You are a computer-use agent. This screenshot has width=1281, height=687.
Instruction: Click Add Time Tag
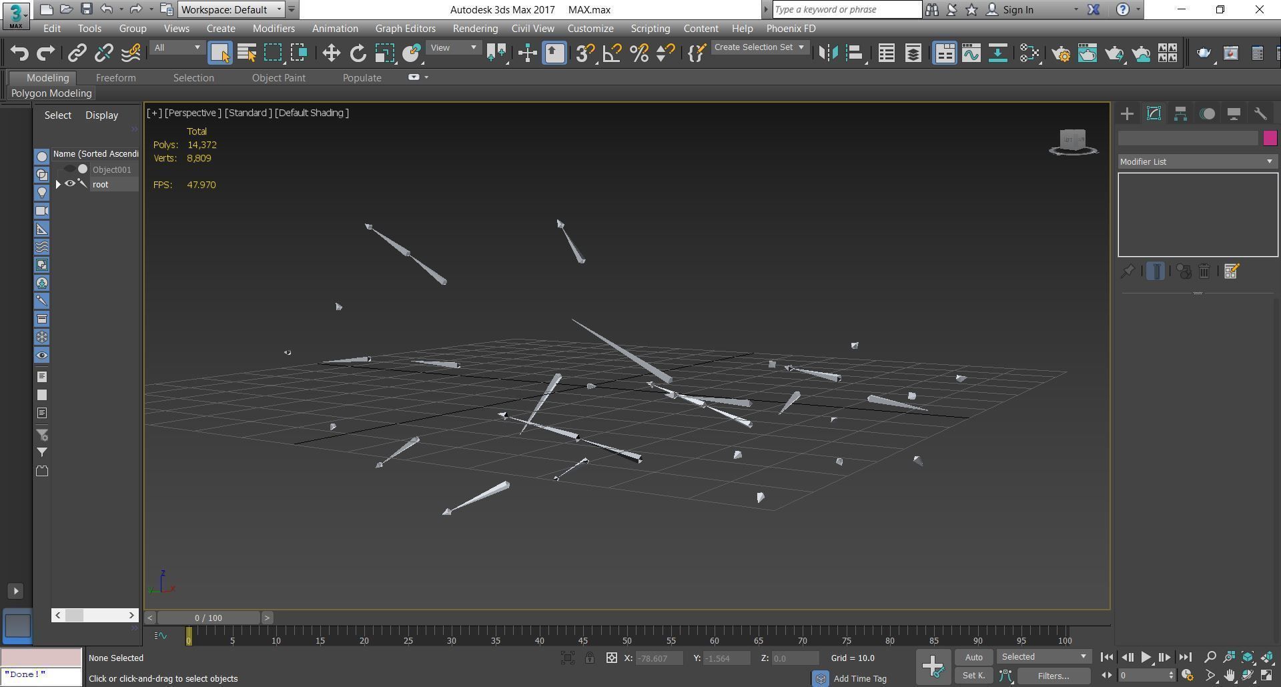pyautogui.click(x=860, y=678)
